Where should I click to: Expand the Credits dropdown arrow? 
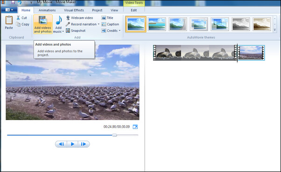click(x=119, y=31)
